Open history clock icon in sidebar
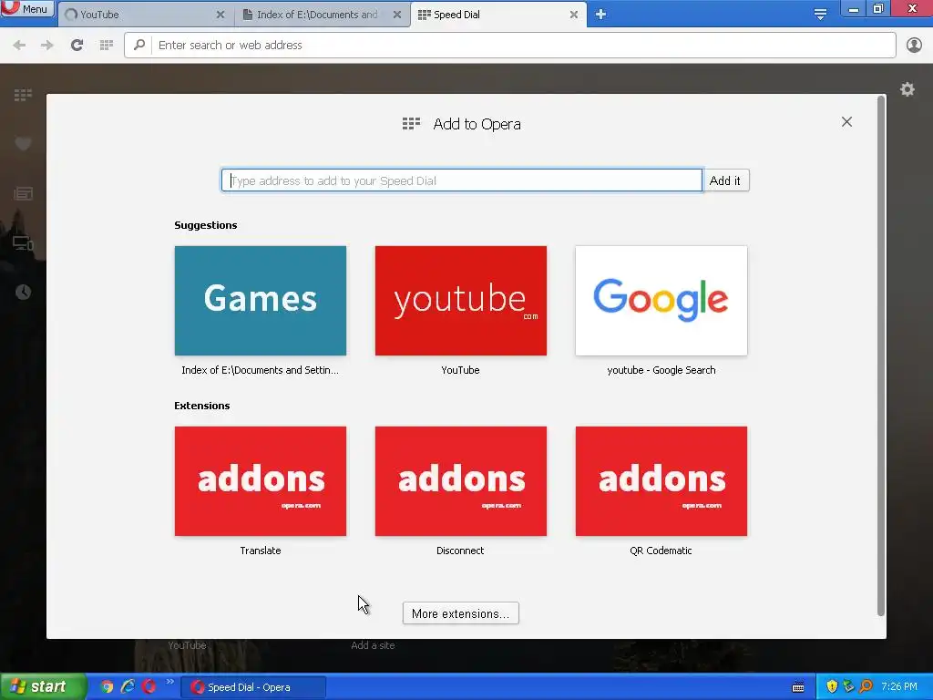Viewport: 933px width, 700px height. pos(23,293)
